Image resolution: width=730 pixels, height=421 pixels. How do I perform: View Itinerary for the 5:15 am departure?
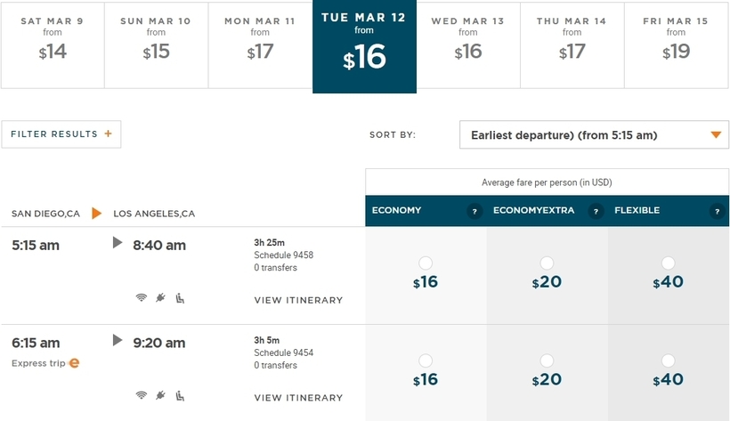pyautogui.click(x=298, y=300)
